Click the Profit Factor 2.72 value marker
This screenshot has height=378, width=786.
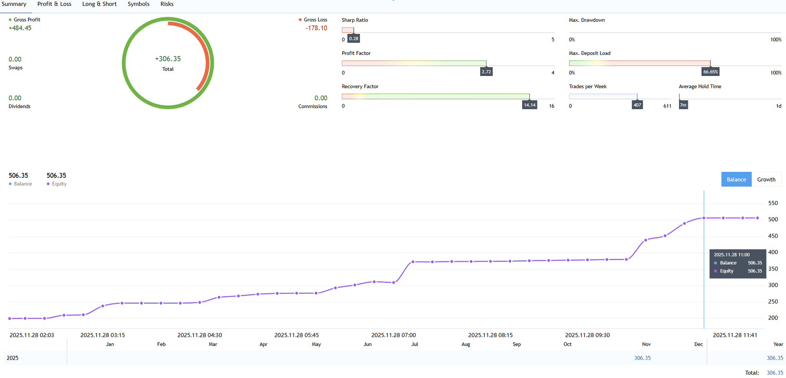coord(486,72)
